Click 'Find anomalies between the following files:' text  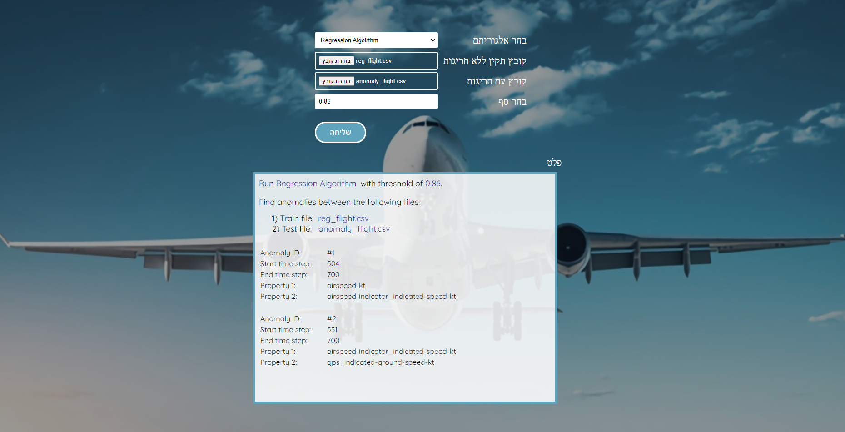[339, 202]
